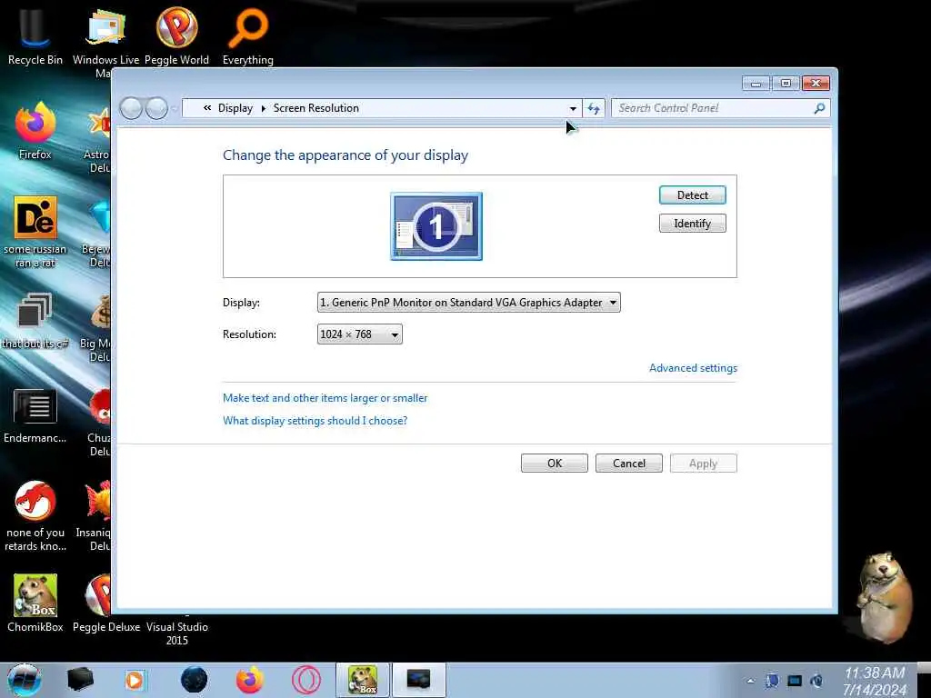The height and width of the screenshot is (698, 931).
Task: Select the 'none of you' red desktop icon
Action: 35,515
